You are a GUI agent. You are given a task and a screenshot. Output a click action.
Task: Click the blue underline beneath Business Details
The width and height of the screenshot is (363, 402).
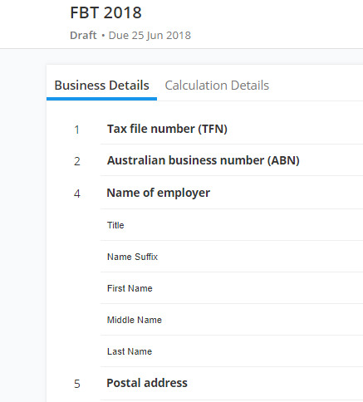[101, 99]
